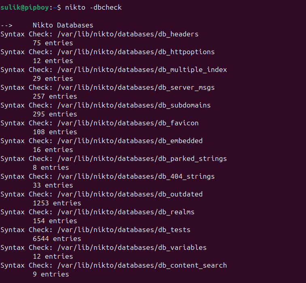306x283 pixels.
Task: Click the db_subdomains database path
Action: pyautogui.click(x=134, y=105)
